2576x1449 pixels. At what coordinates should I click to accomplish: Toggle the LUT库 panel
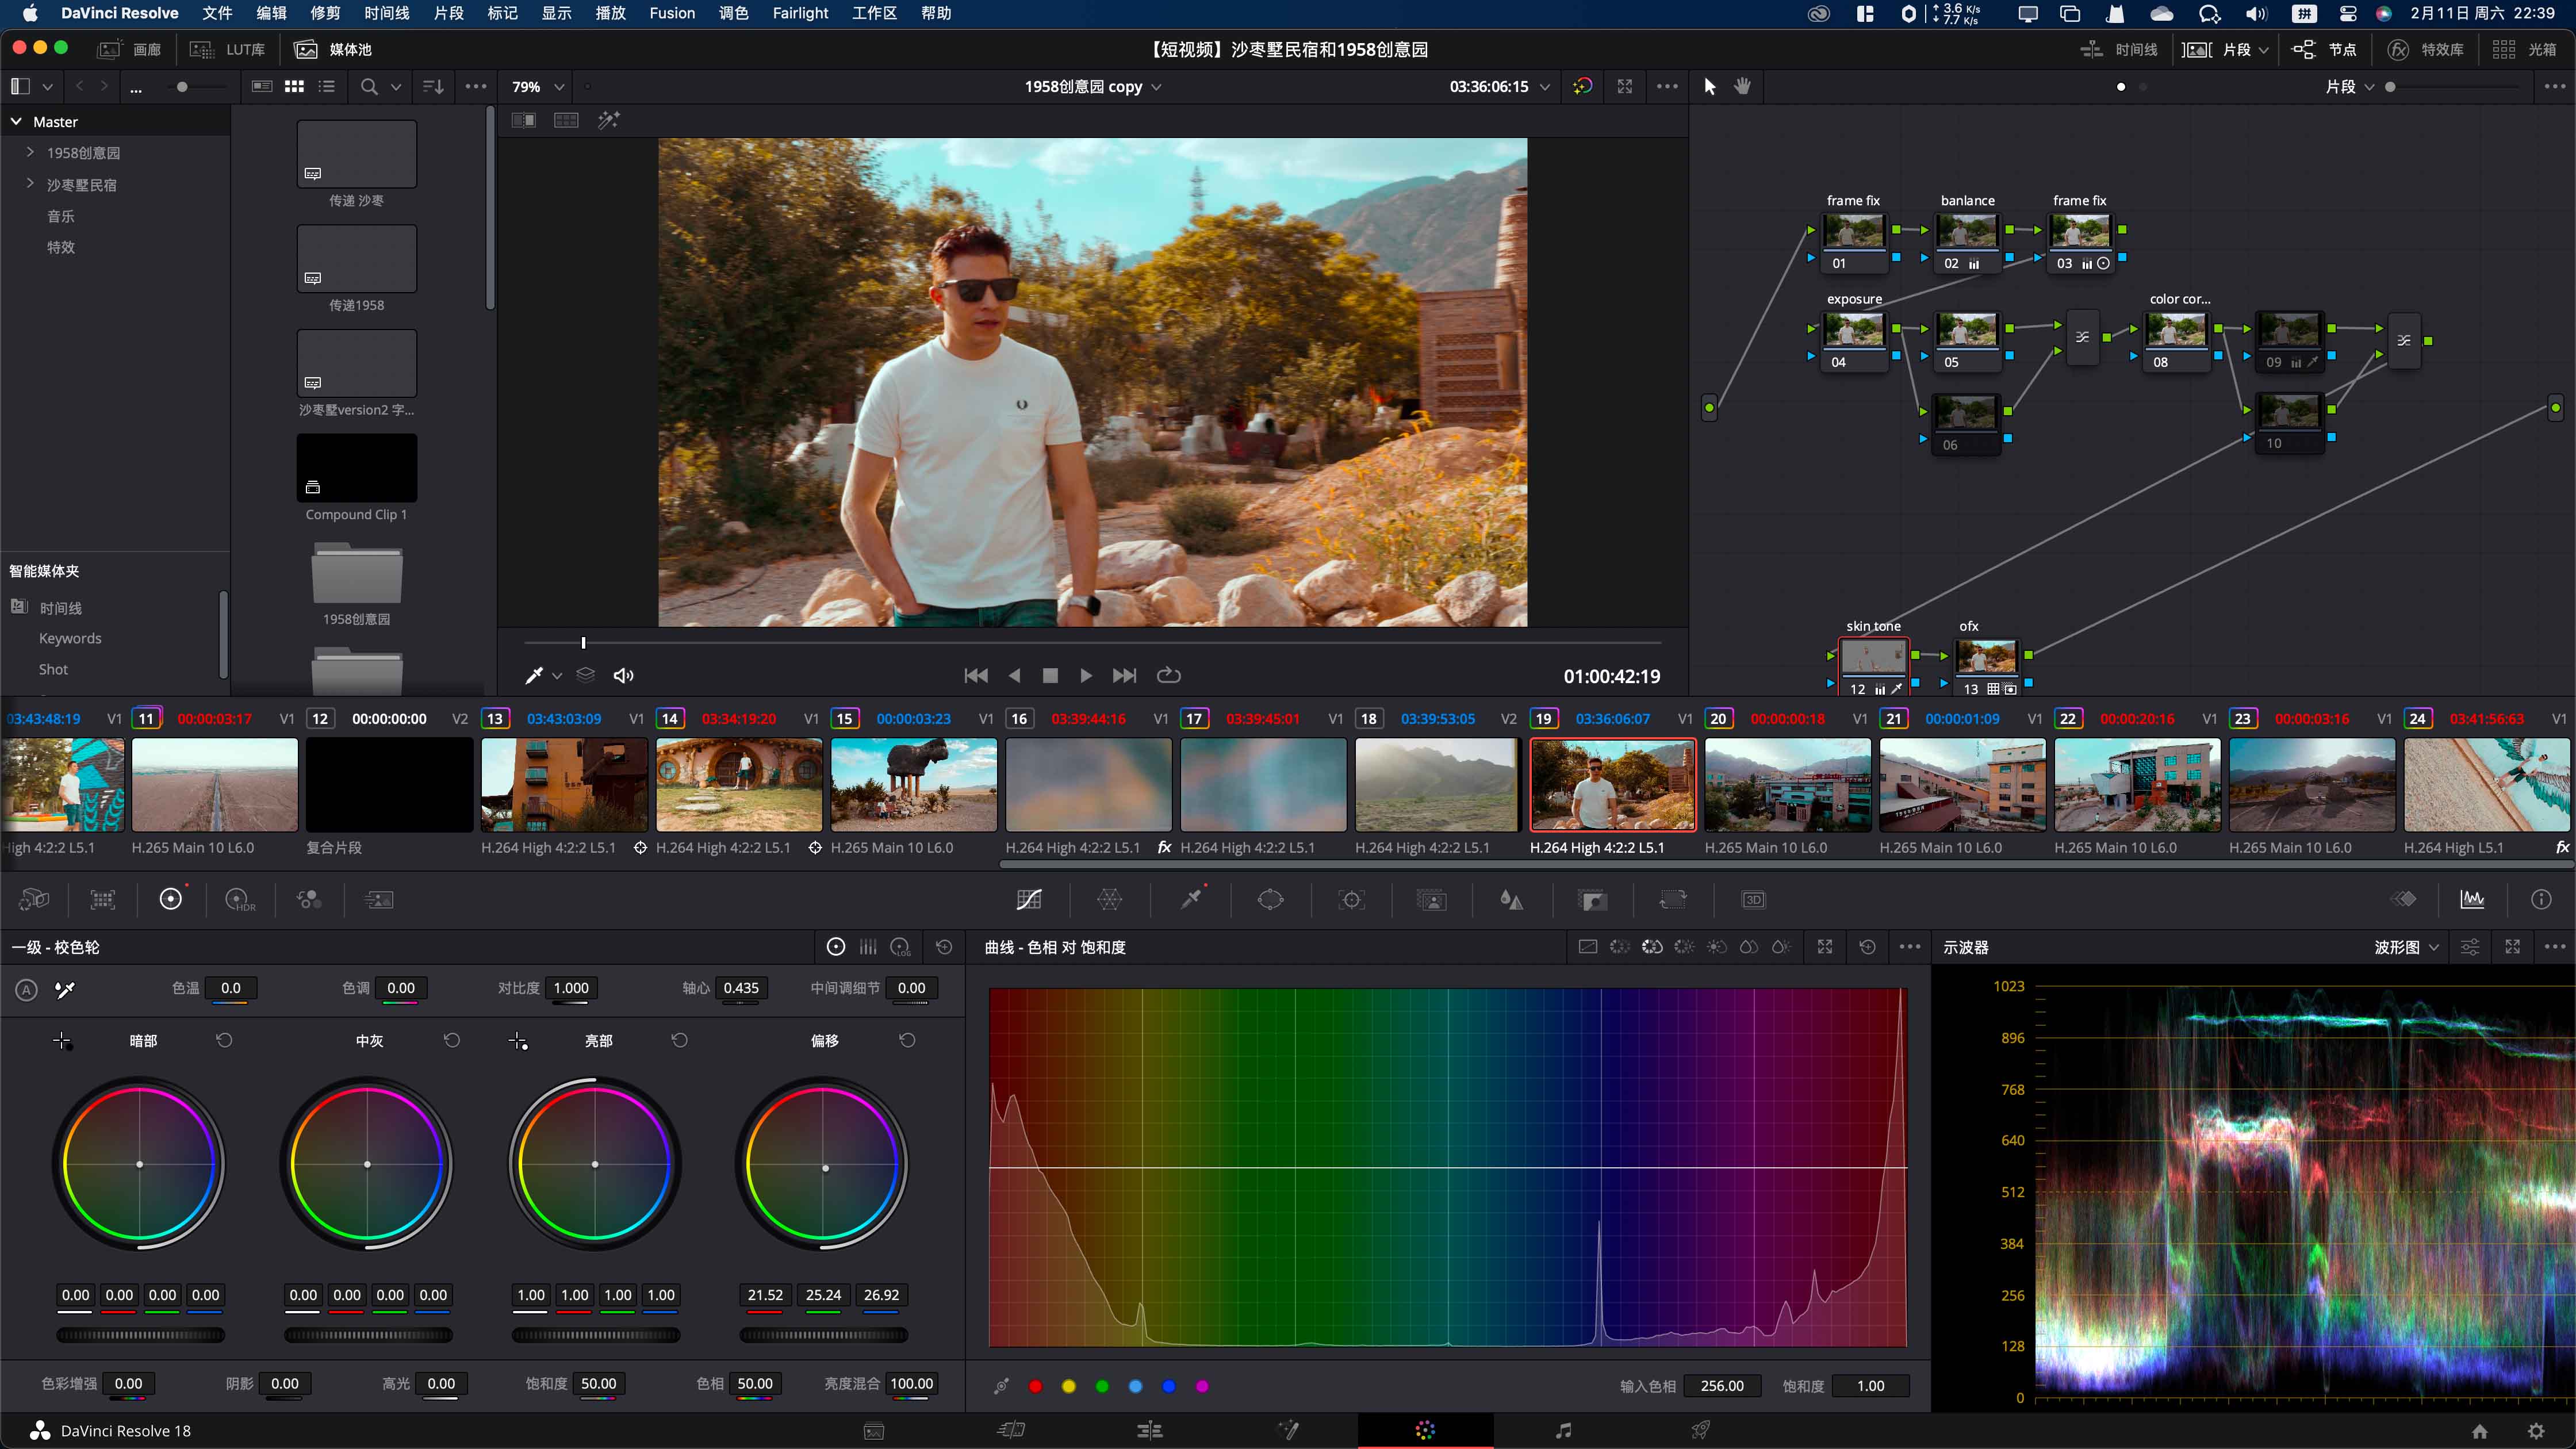tap(228, 49)
